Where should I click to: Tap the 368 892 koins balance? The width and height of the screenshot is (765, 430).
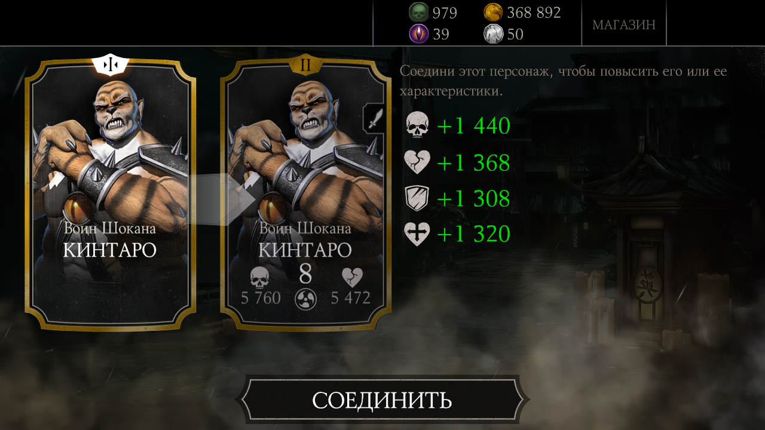click(534, 13)
